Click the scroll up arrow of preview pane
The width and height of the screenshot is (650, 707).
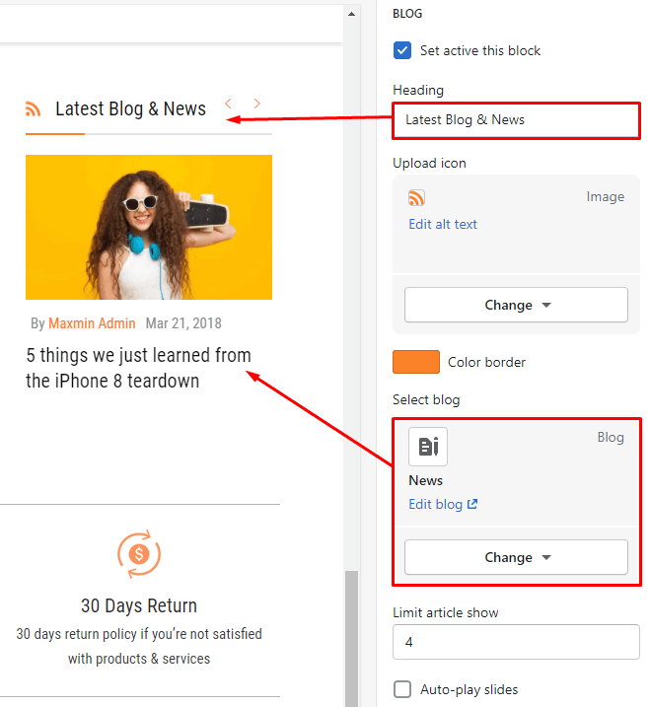point(351,14)
